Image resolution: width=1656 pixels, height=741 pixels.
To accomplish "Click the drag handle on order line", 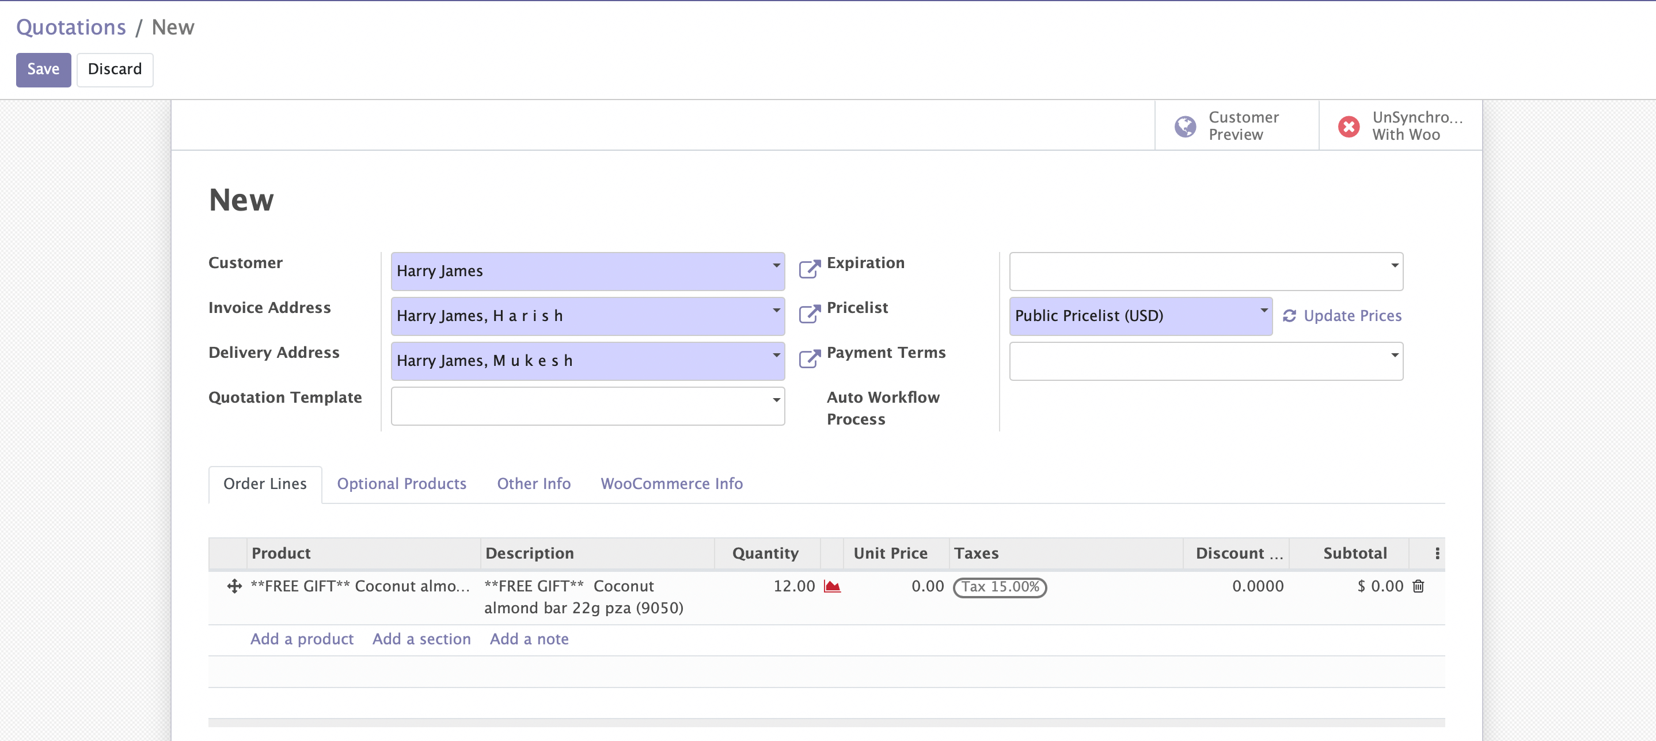I will pyautogui.click(x=234, y=586).
